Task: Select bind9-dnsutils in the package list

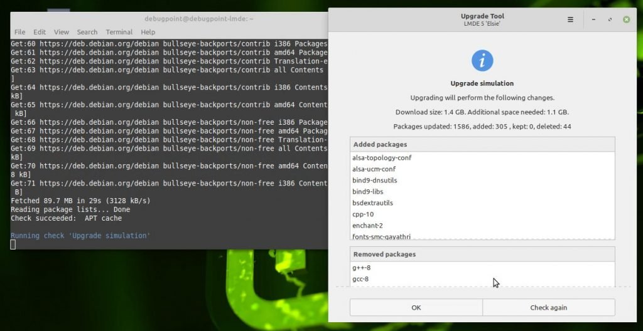Action: (x=375, y=181)
